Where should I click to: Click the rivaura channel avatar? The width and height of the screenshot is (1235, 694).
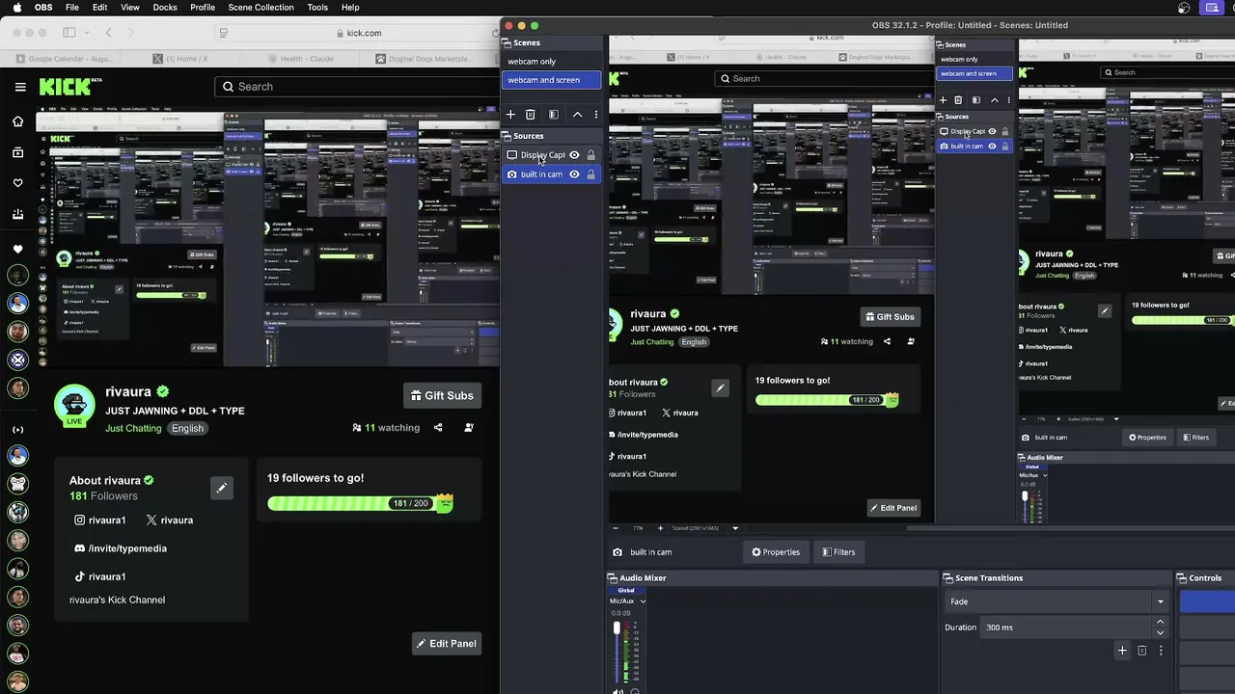click(x=74, y=406)
